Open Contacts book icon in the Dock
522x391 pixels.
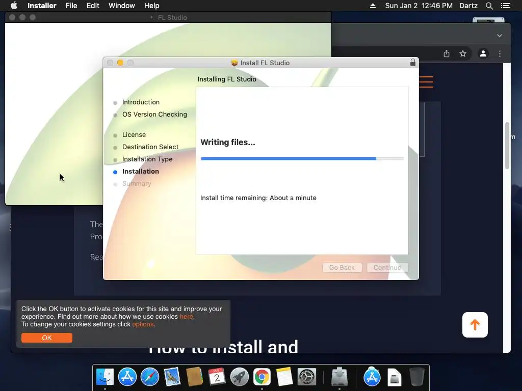pos(194,377)
